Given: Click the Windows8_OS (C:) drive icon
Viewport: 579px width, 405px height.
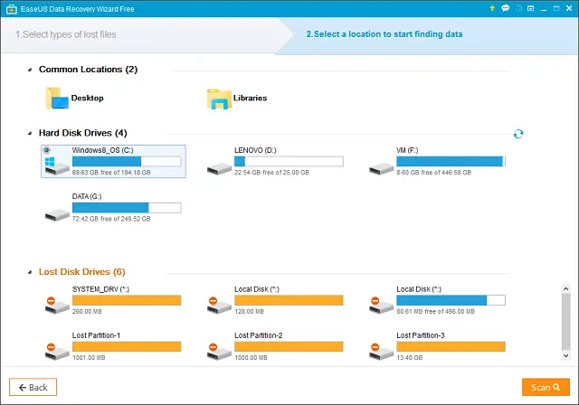Looking at the screenshot, I should click(57, 166).
